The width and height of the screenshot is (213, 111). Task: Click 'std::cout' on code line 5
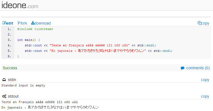(33, 51)
